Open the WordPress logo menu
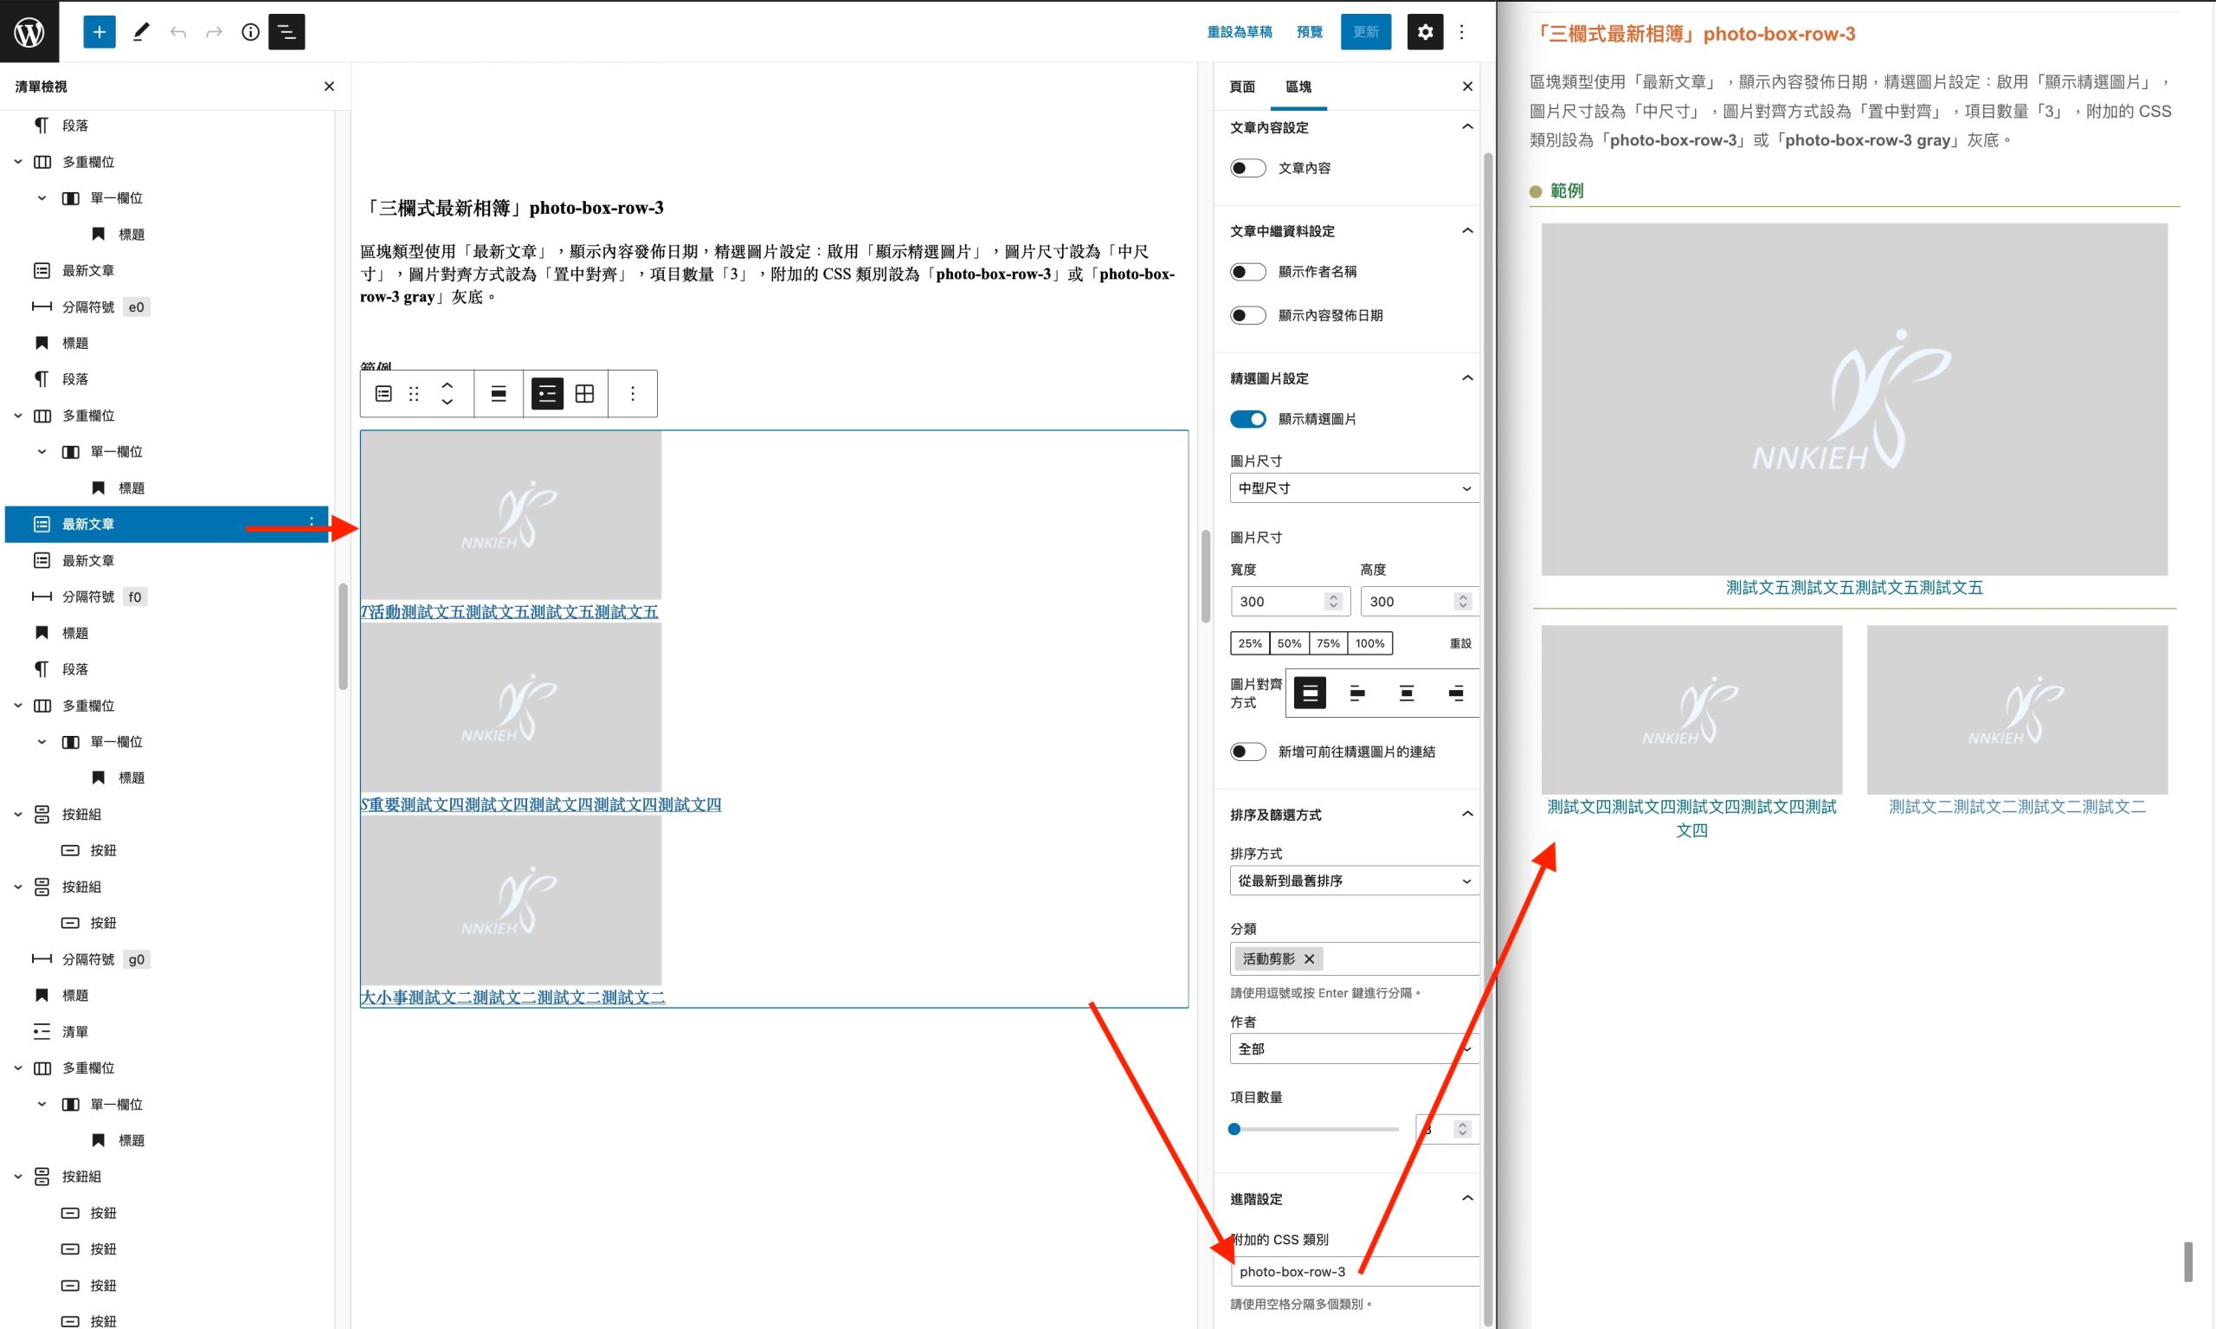The width and height of the screenshot is (2216, 1329). click(29, 31)
